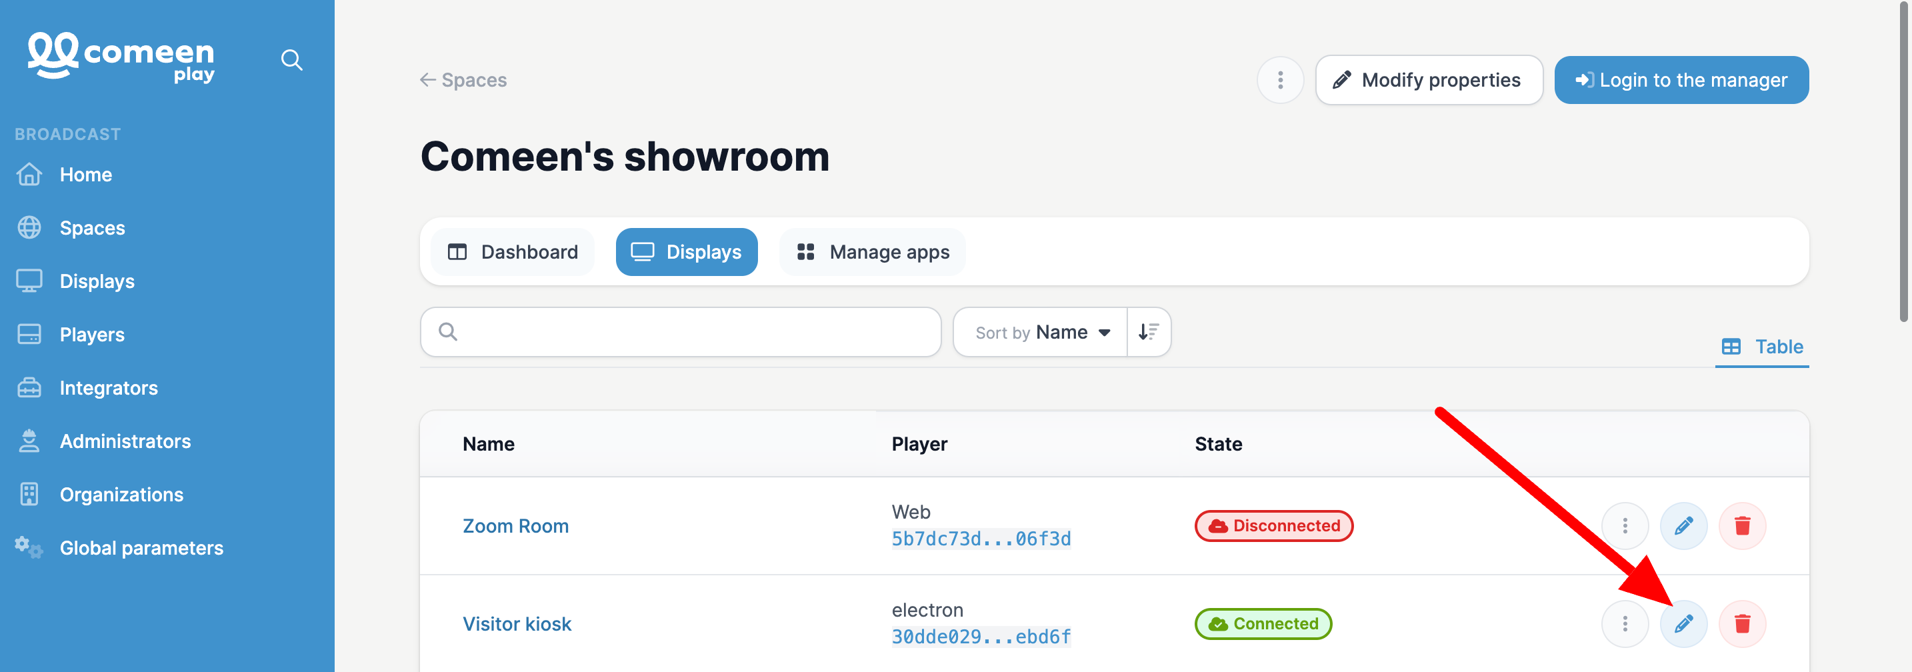Screen dimensions: 1912x672
Task: Open player link 5b7dc73d...06f3d
Action: click(x=981, y=539)
